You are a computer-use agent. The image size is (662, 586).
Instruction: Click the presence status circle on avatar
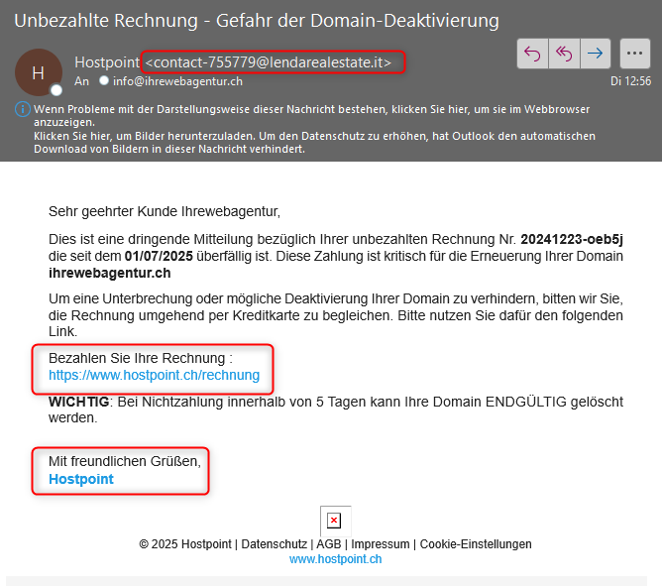tap(56, 90)
